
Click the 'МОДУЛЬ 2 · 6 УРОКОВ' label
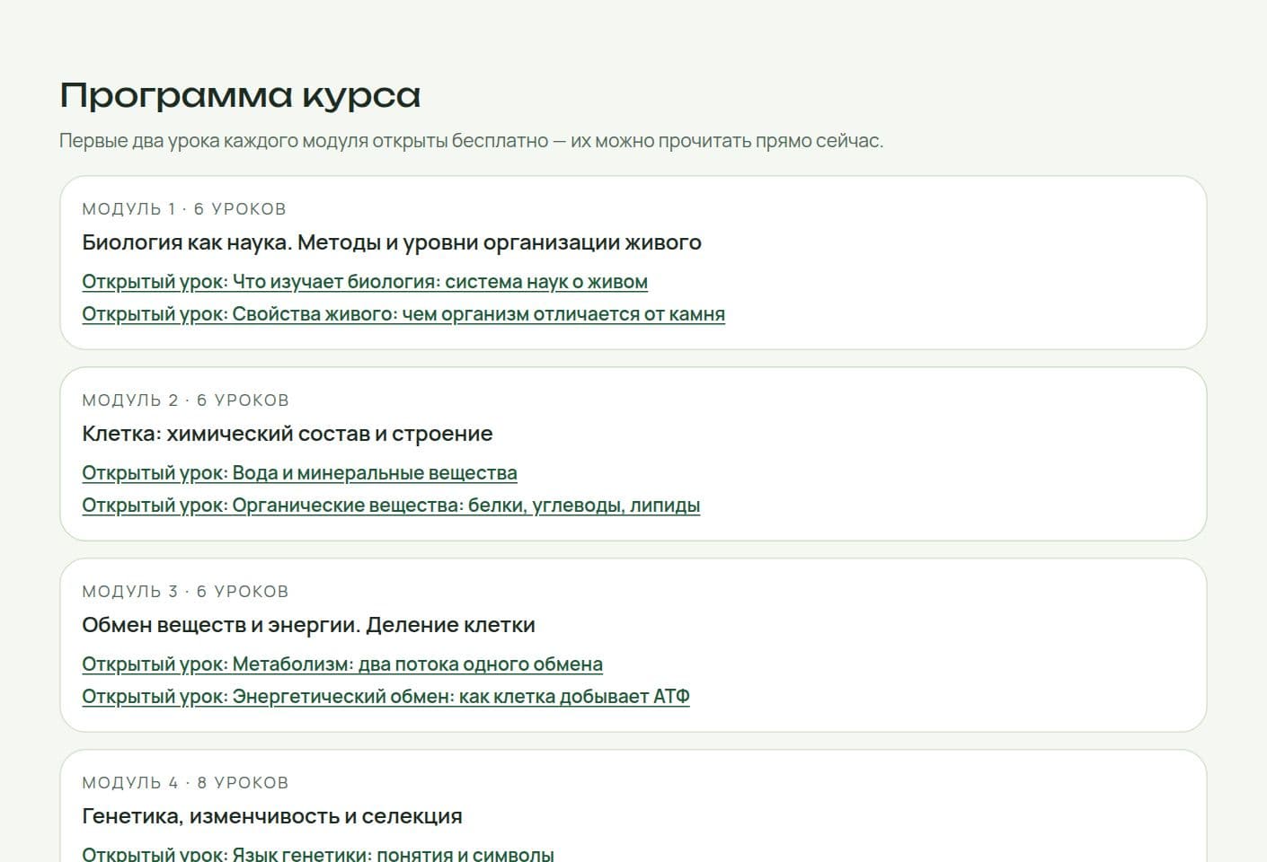click(x=185, y=400)
